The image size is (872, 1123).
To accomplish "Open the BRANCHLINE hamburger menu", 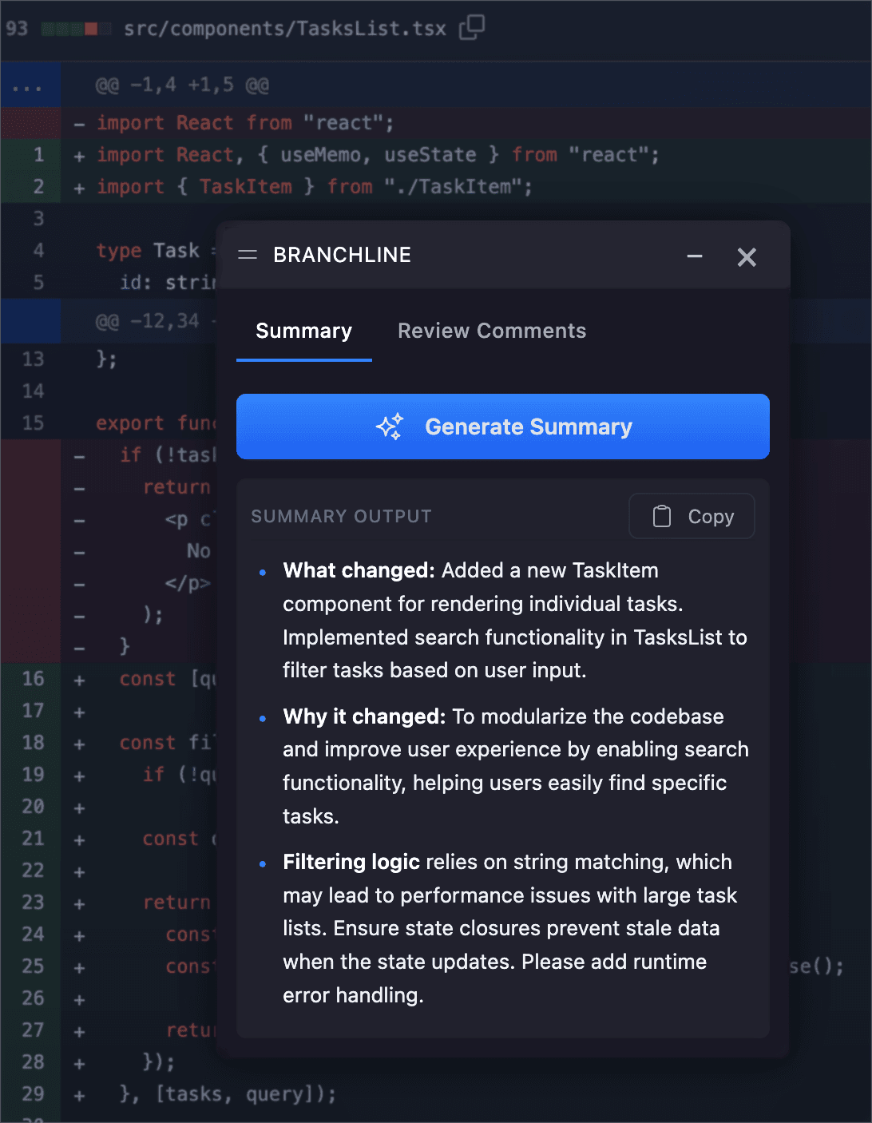I will (248, 254).
